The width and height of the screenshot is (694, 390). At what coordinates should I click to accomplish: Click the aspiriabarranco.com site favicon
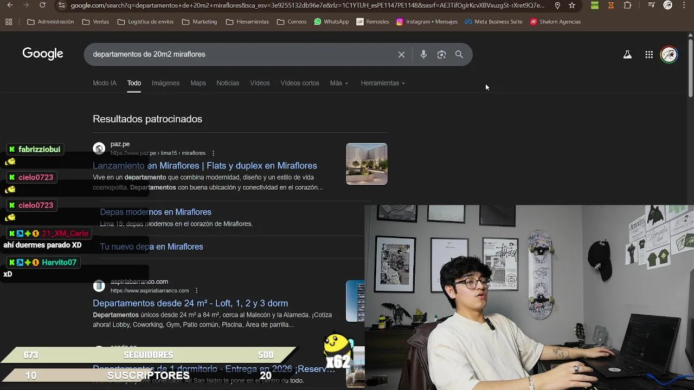(99, 286)
